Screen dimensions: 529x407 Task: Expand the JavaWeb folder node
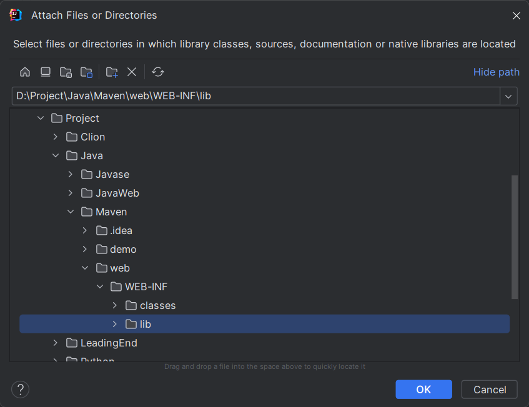71,193
